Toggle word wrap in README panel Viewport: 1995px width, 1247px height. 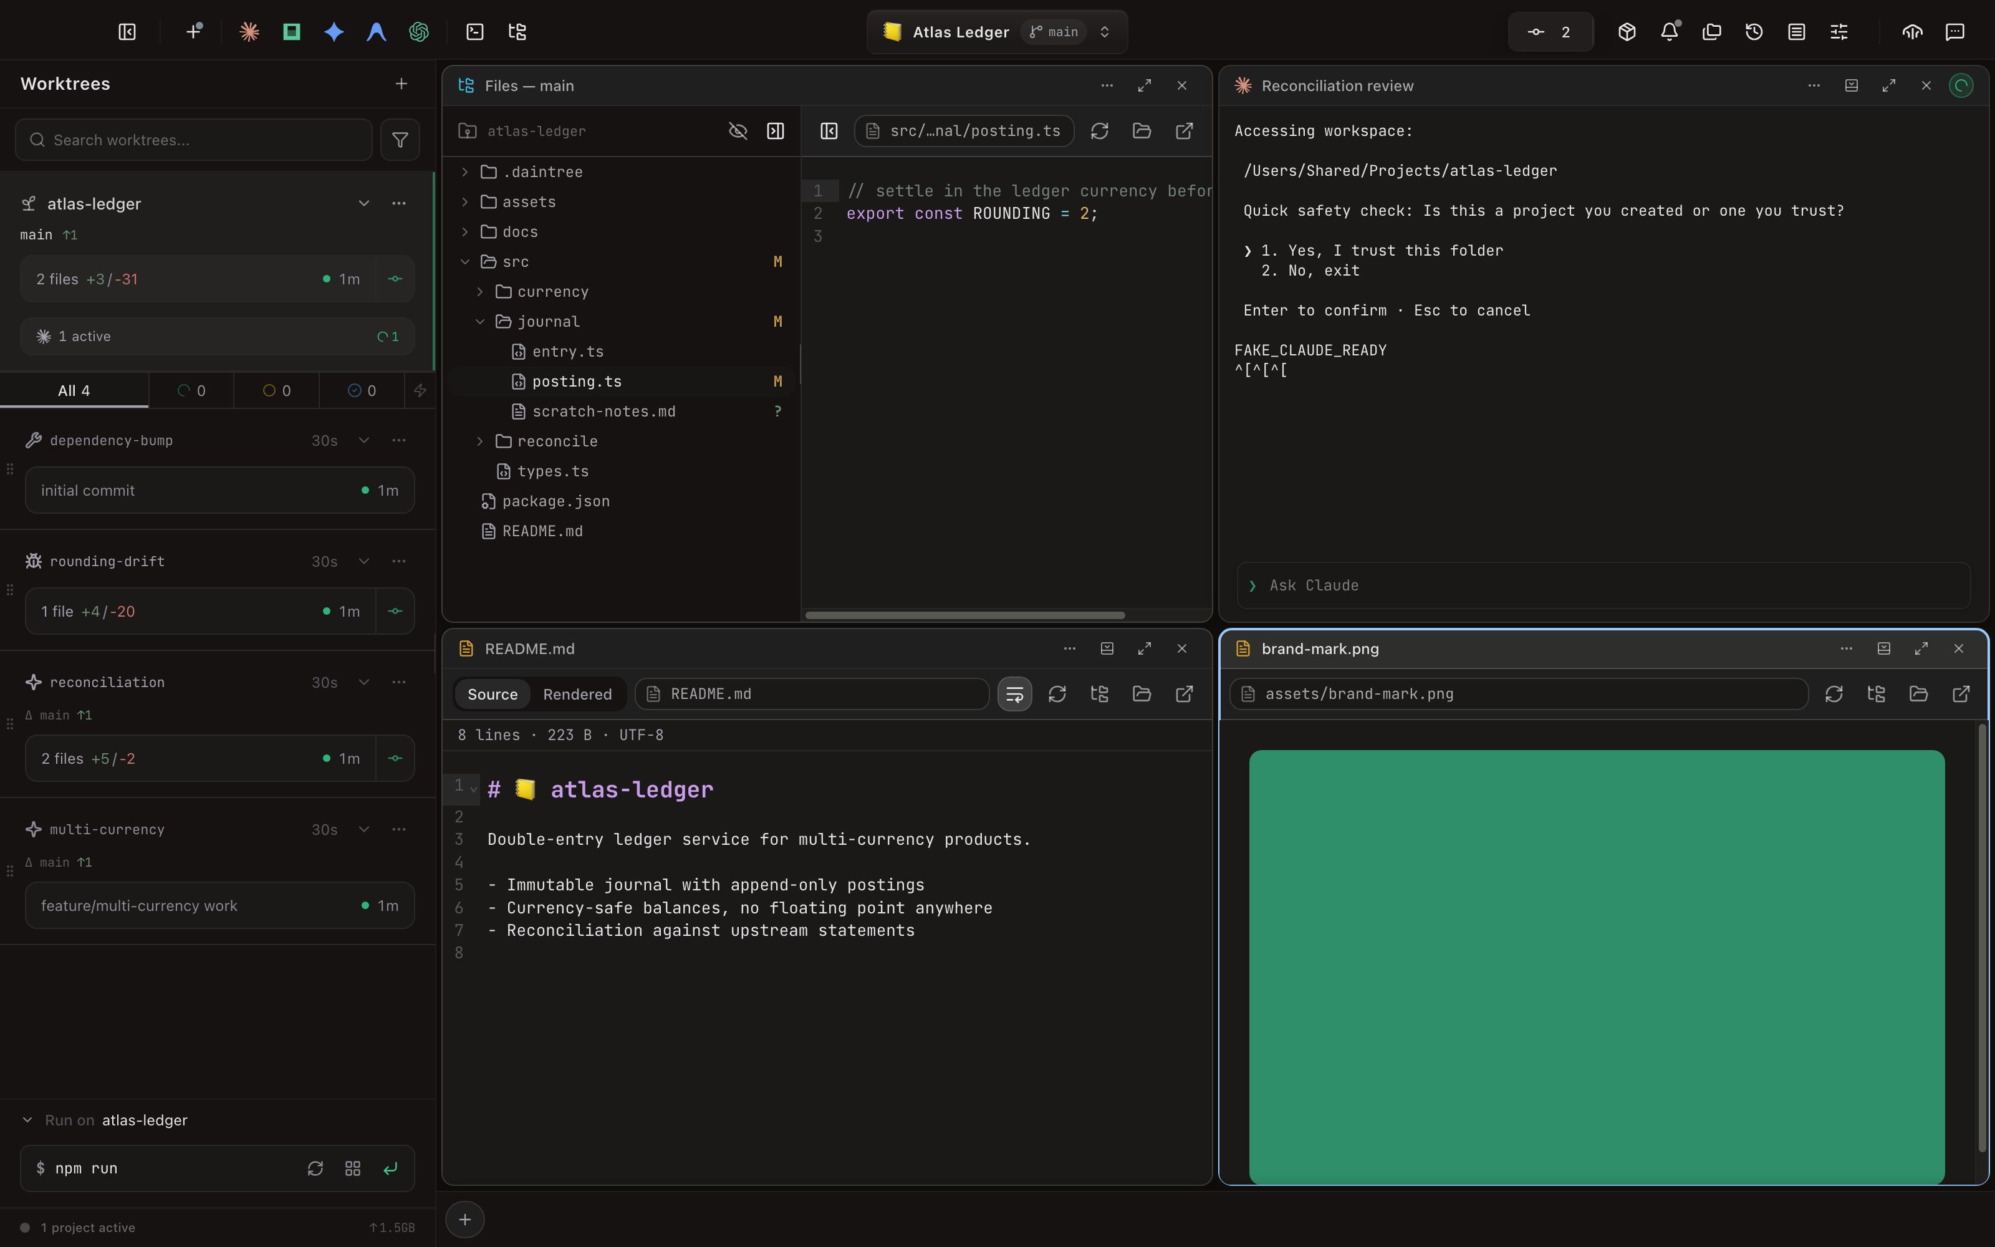[1015, 693]
